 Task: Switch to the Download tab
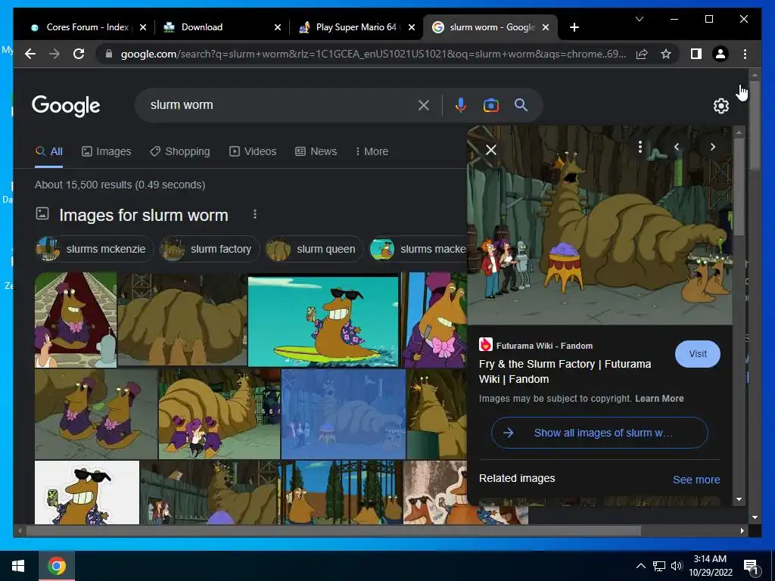[201, 27]
